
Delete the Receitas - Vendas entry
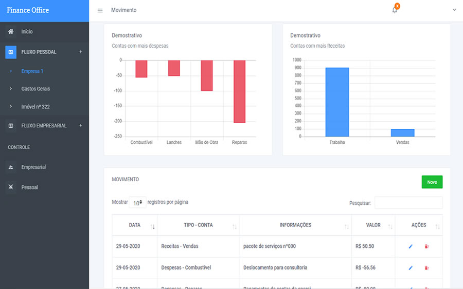coord(426,246)
